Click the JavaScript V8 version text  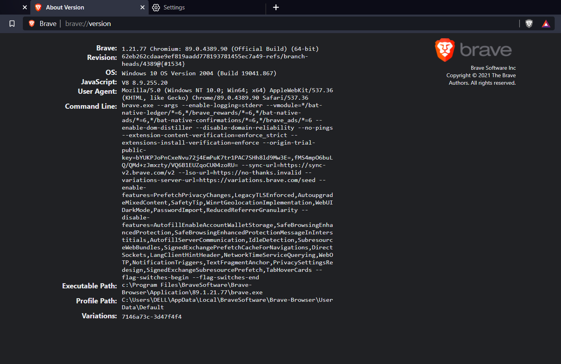click(x=145, y=82)
